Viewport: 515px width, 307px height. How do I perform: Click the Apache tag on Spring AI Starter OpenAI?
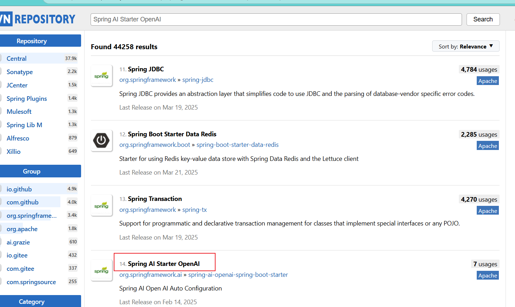(x=488, y=275)
